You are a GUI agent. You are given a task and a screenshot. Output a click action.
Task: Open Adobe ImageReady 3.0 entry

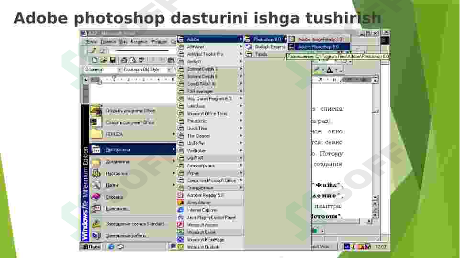(x=319, y=39)
